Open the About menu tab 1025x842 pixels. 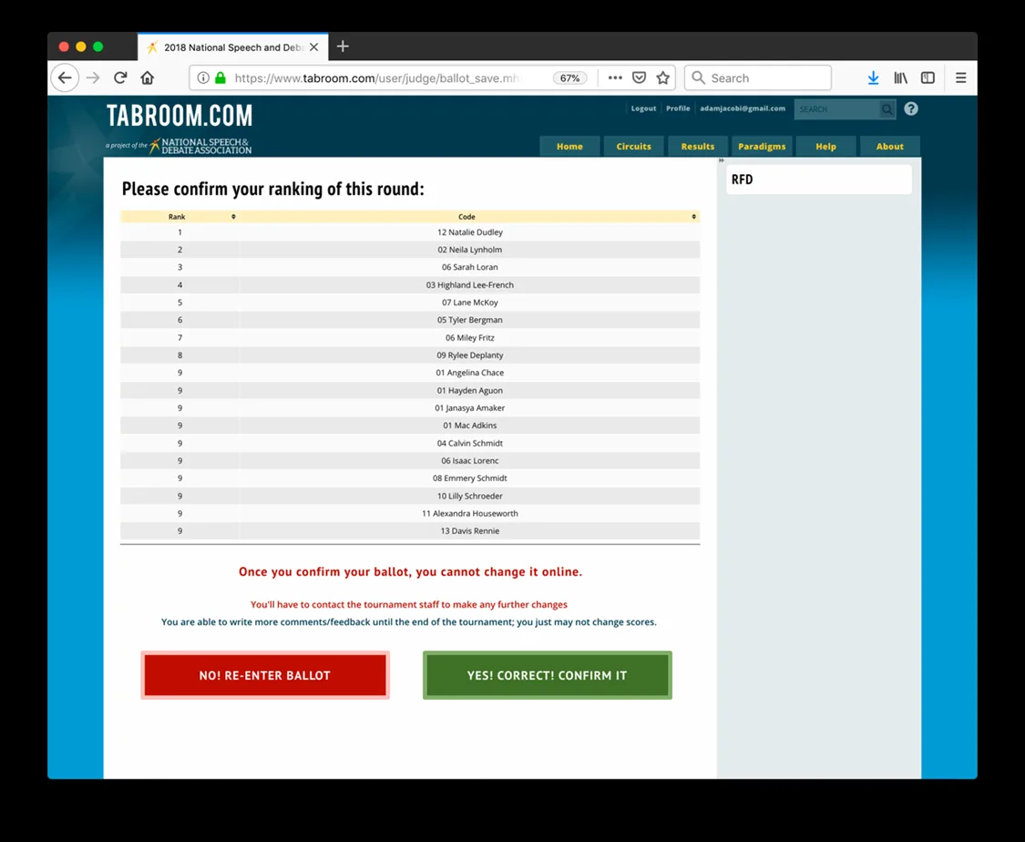click(x=889, y=147)
